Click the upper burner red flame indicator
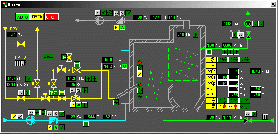Viewport: 278px width, 134px height. click(x=140, y=62)
